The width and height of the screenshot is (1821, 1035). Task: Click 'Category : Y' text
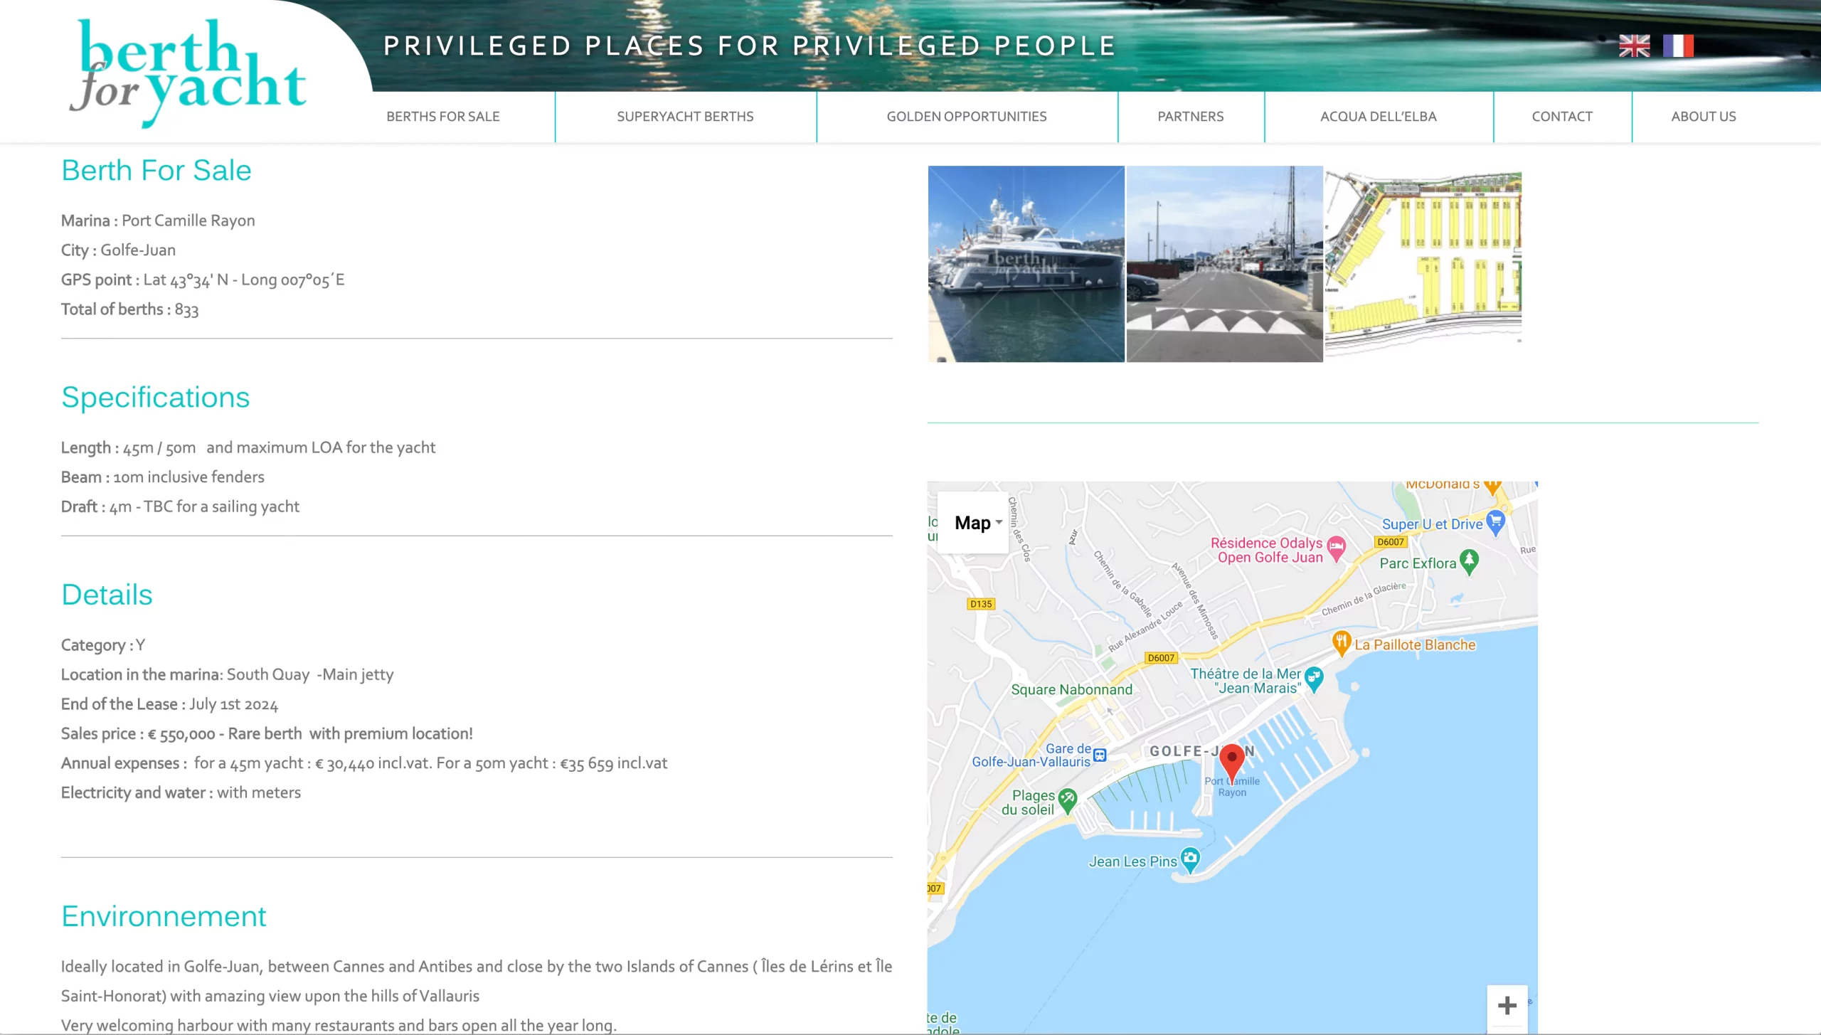103,645
